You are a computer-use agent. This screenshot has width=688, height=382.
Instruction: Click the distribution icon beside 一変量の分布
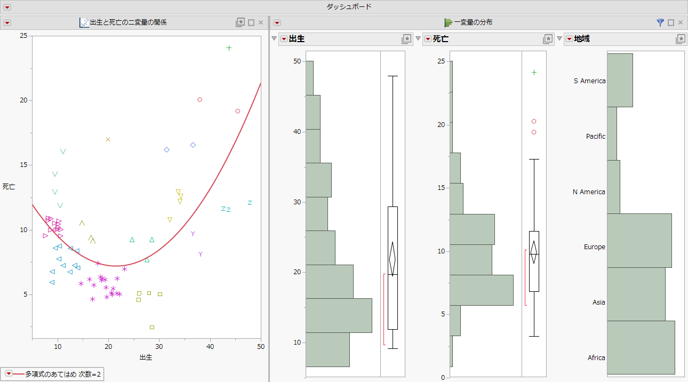point(449,22)
